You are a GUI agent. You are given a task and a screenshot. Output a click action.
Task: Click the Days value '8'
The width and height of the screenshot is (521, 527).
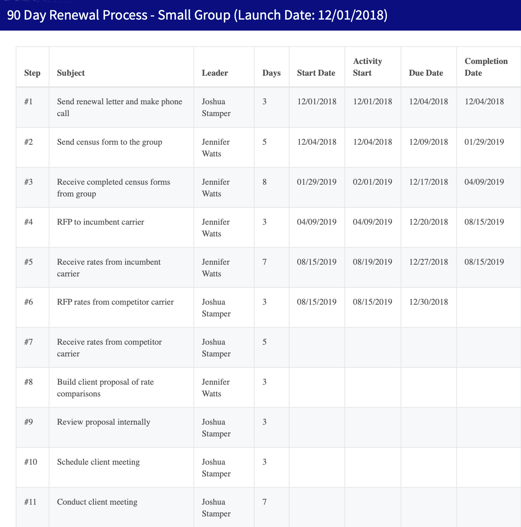coord(264,182)
